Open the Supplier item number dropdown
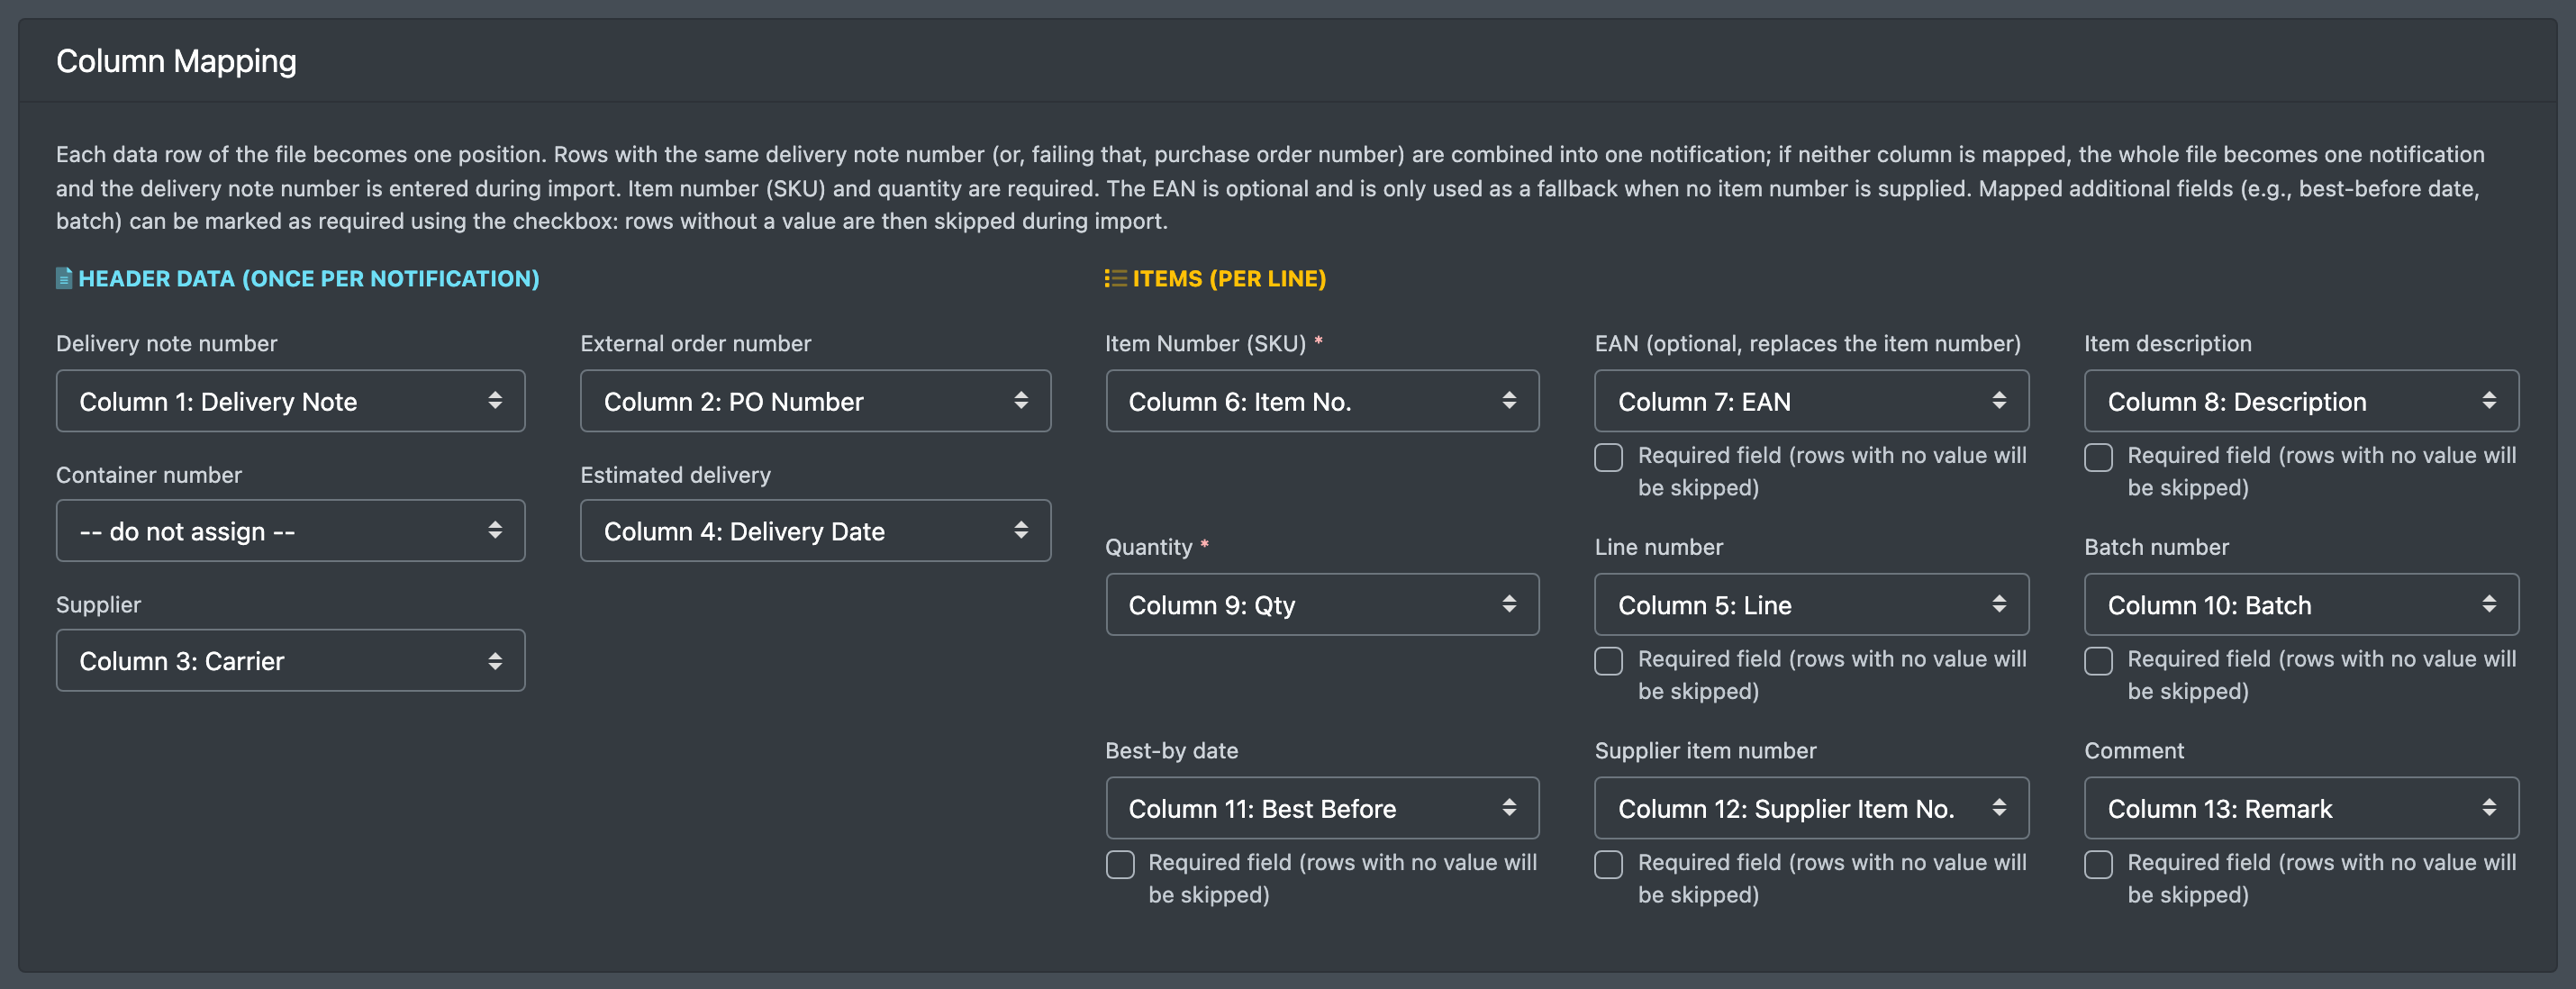The width and height of the screenshot is (2576, 989). click(x=1811, y=808)
